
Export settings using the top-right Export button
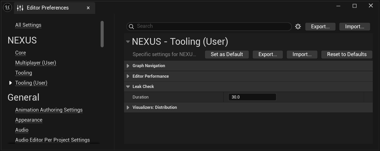(320, 26)
